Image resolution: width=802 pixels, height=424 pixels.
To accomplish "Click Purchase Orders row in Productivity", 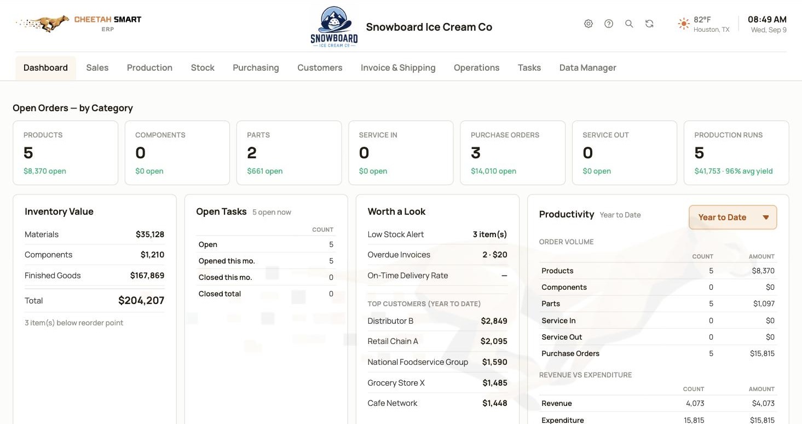I will coord(658,353).
